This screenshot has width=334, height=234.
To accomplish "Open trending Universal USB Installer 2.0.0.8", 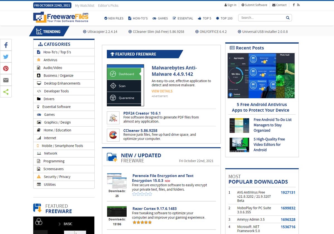I will pos(263,32).
